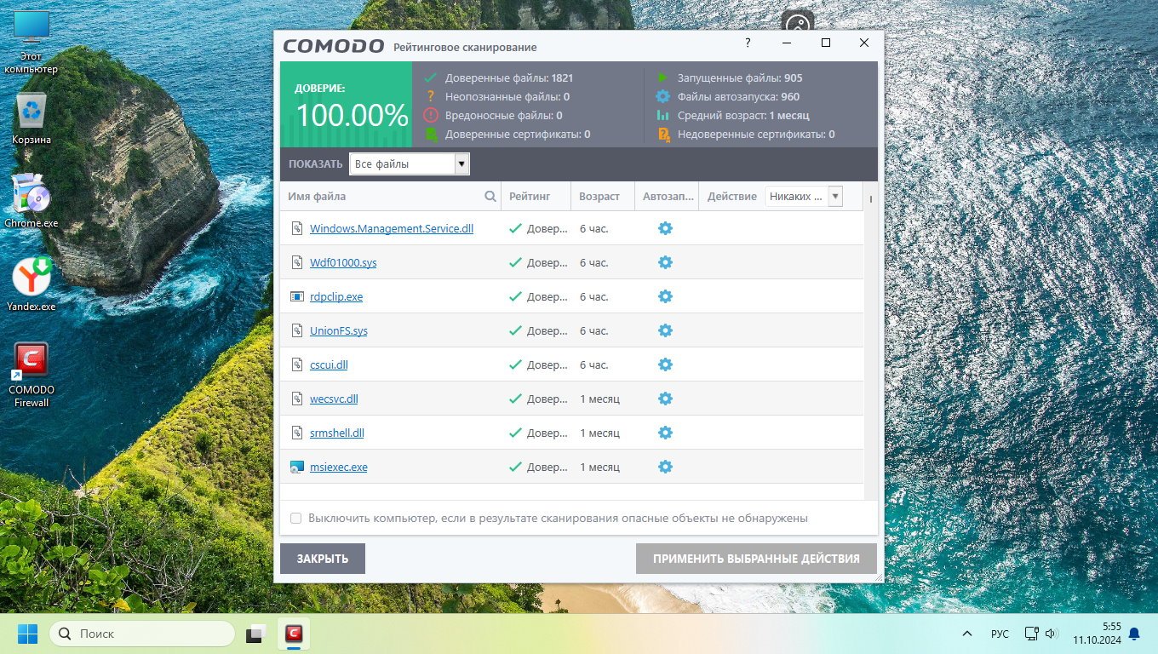The height and width of the screenshot is (654, 1158).
Task: Select the Chrome.exe desktop icon
Action: (x=32, y=200)
